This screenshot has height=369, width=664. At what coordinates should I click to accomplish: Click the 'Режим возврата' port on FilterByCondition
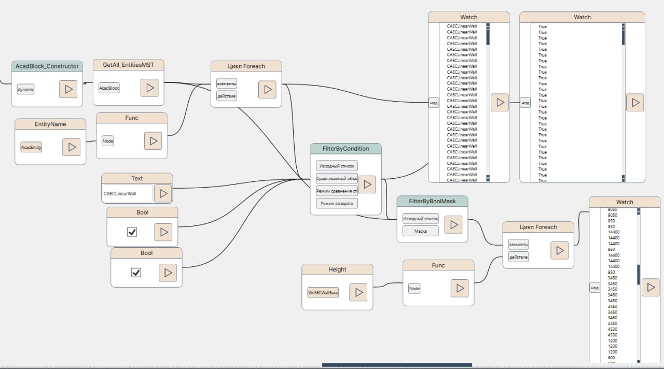point(337,203)
